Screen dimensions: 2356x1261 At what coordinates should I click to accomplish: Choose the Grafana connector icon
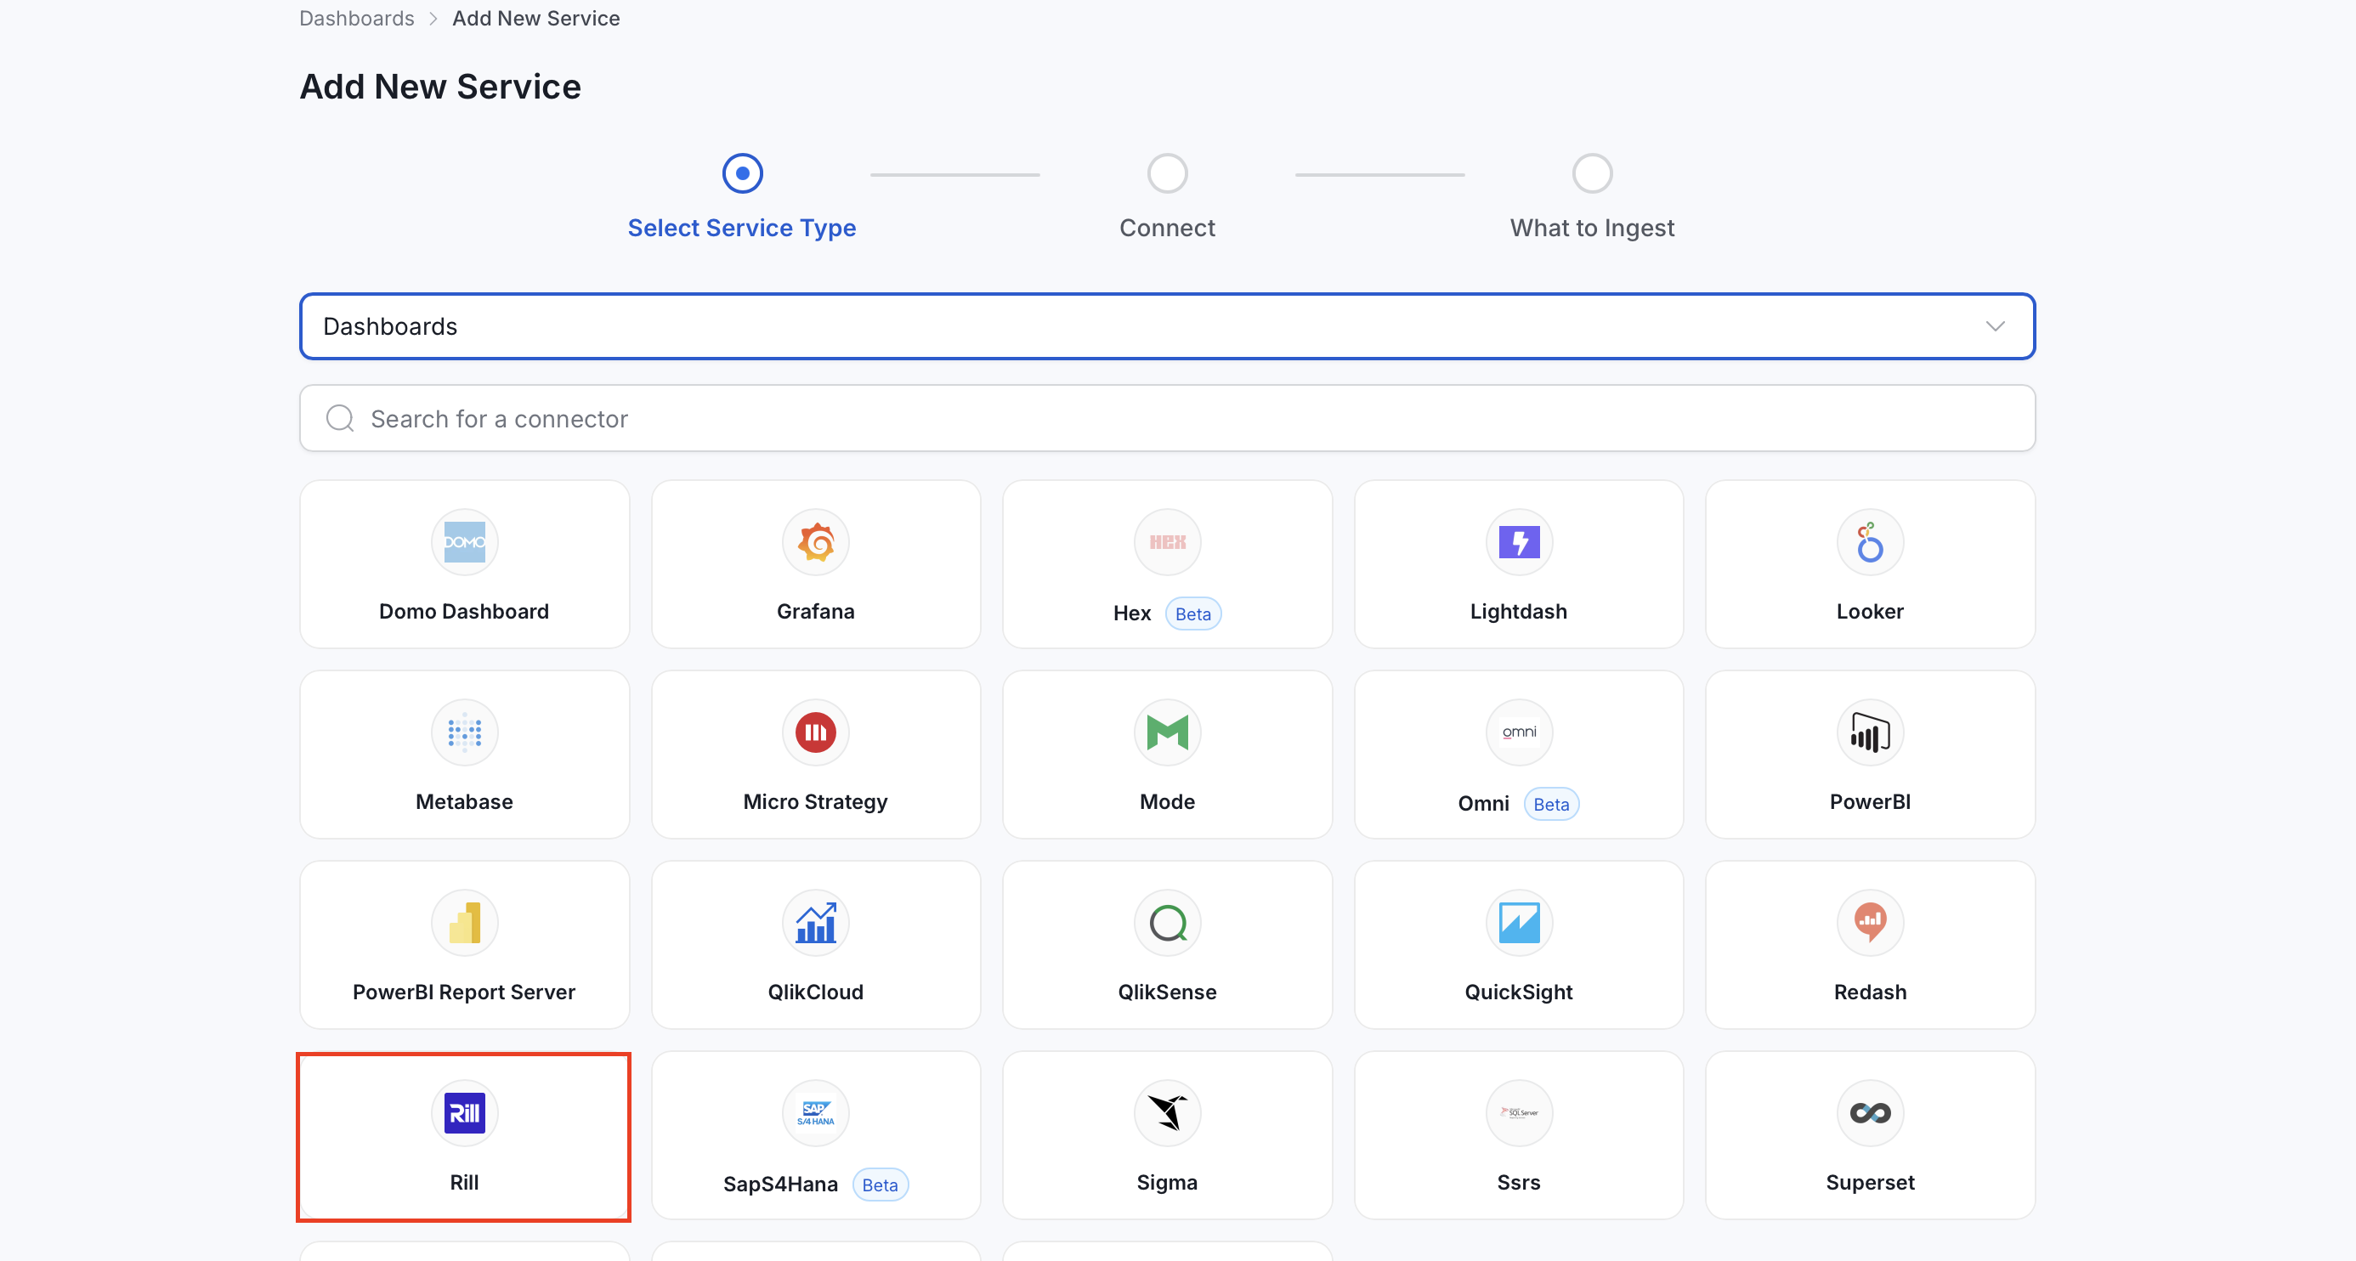(x=816, y=542)
